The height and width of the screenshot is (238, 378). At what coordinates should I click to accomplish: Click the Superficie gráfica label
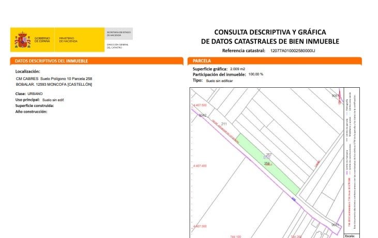tap(210, 69)
